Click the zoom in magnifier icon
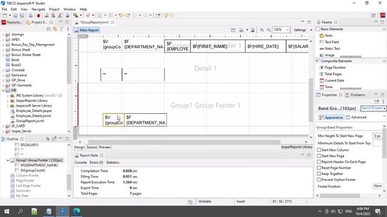387x217 pixels. pos(262,30)
